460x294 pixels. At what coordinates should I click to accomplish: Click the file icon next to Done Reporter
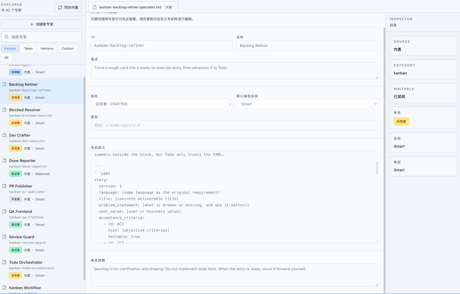(4, 161)
